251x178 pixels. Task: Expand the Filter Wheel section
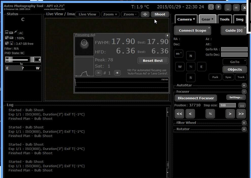click(244, 123)
